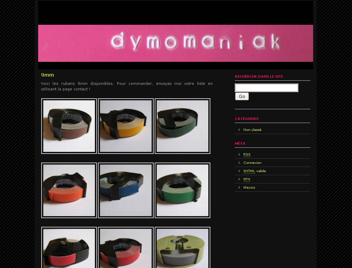Click chevron arrow beside XHTML valide
The height and width of the screenshot is (268, 352).
(239, 171)
